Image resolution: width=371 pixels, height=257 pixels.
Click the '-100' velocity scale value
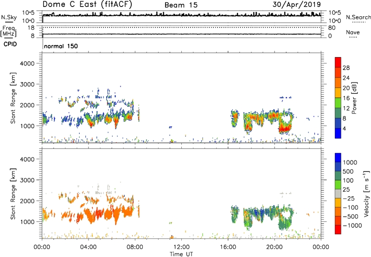(x=351, y=207)
